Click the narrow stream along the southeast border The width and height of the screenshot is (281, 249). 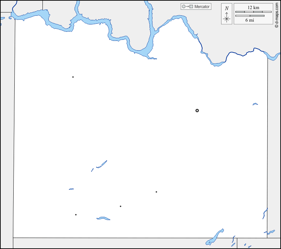(x=265, y=213)
